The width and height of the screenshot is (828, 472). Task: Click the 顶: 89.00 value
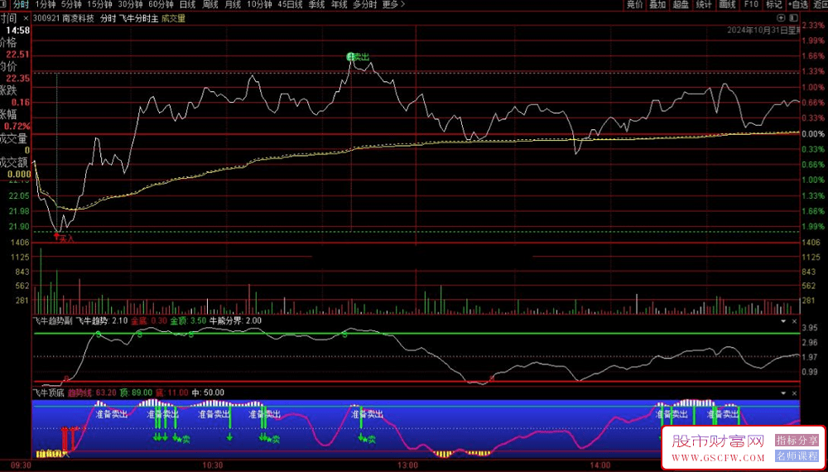137,393
